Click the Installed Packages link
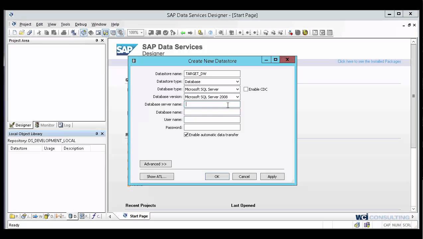Screen dimensions: 423x239 369,61
